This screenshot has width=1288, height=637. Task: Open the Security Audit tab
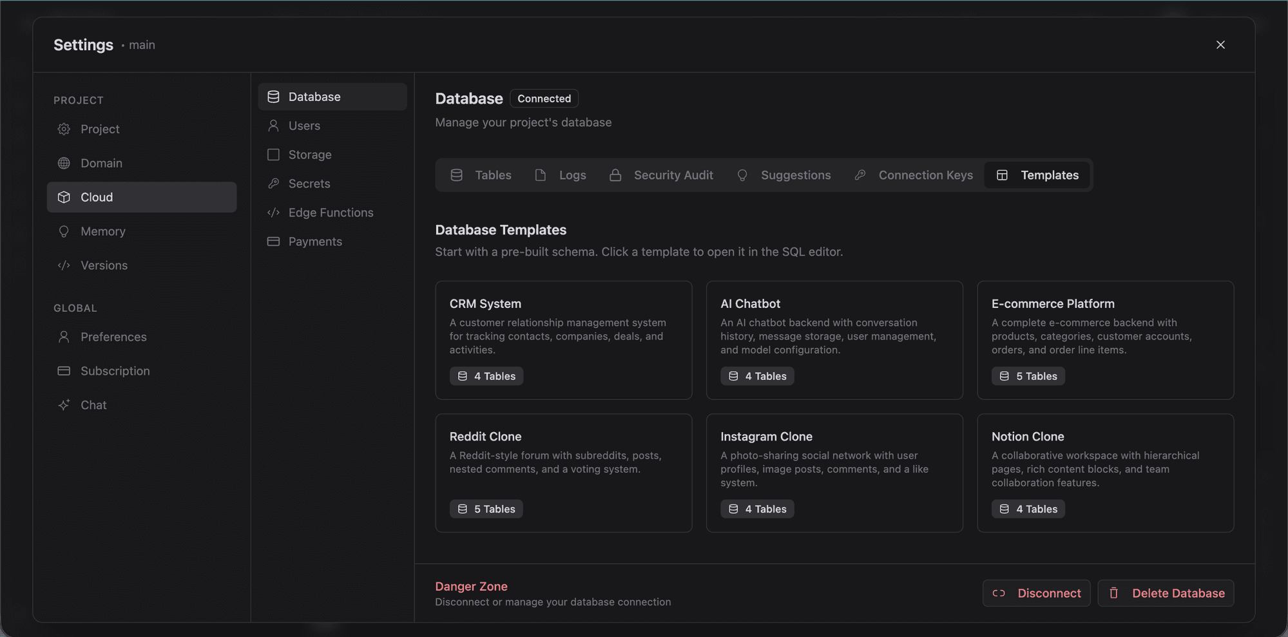click(662, 175)
